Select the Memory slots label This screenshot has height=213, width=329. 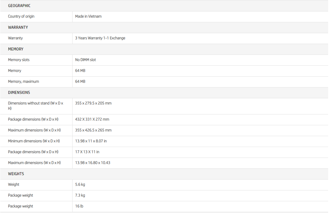click(19, 60)
